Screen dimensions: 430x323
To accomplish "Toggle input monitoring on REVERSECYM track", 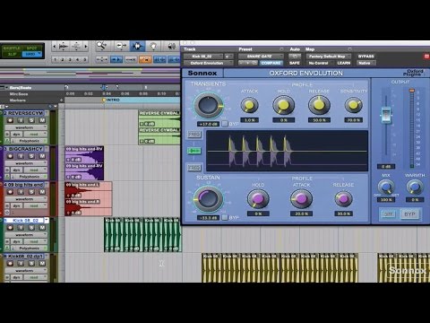I will [x=21, y=120].
